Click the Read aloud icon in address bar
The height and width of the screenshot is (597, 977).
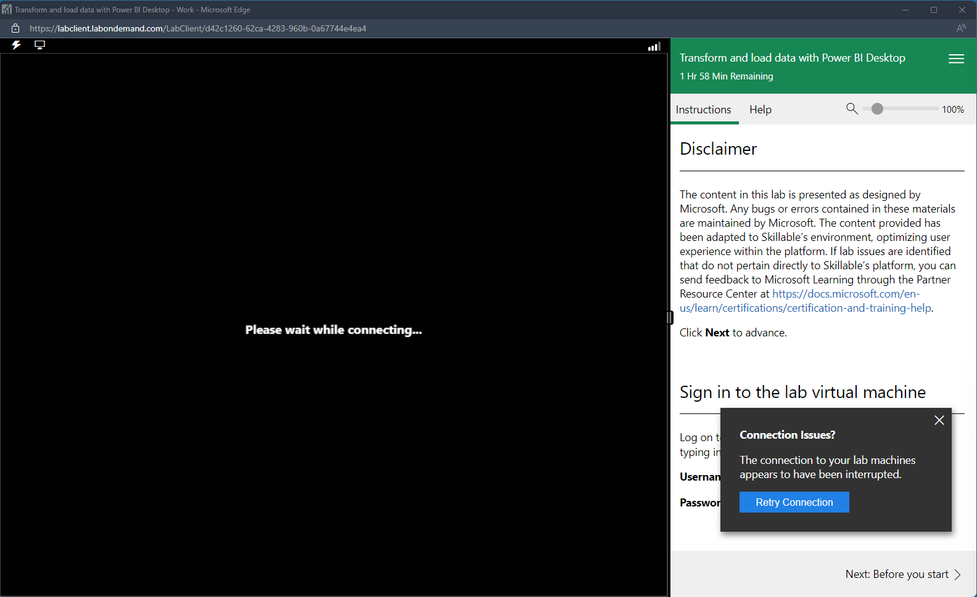[960, 28]
